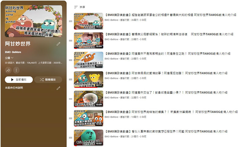Click the 隨機播放 shuffle button
Screen dimensions: 245x147
(x=48, y=80)
